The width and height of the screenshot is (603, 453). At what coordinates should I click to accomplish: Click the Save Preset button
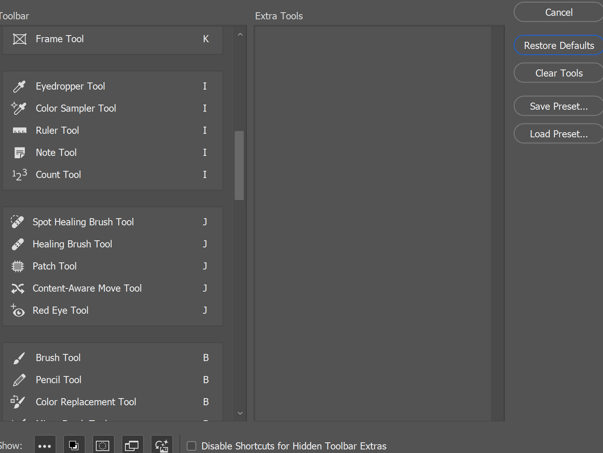pyautogui.click(x=558, y=106)
